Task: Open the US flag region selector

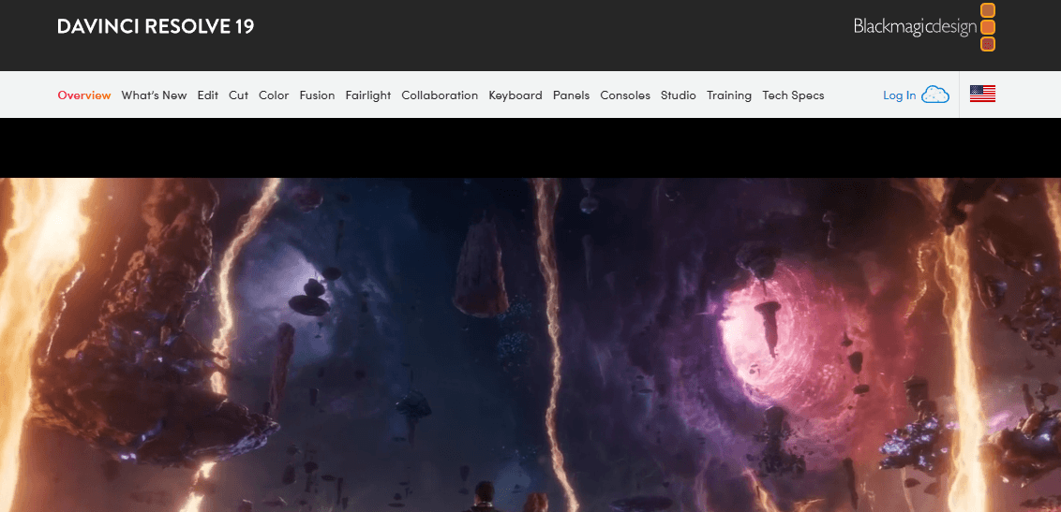Action: click(982, 94)
